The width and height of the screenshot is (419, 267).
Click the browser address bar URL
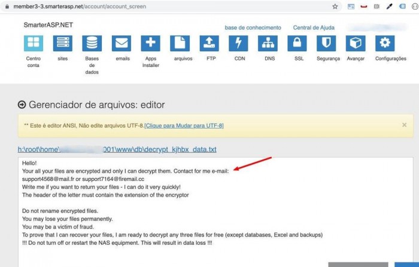point(80,7)
